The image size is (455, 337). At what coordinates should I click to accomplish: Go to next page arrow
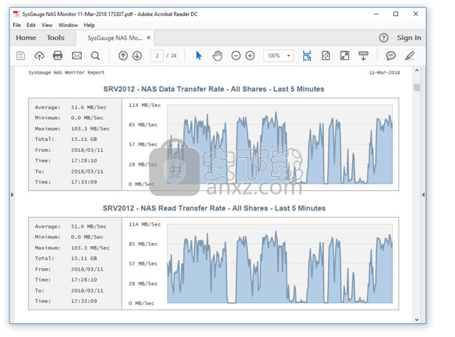[x=137, y=56]
